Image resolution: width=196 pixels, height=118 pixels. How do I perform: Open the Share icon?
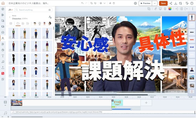click(x=171, y=3)
